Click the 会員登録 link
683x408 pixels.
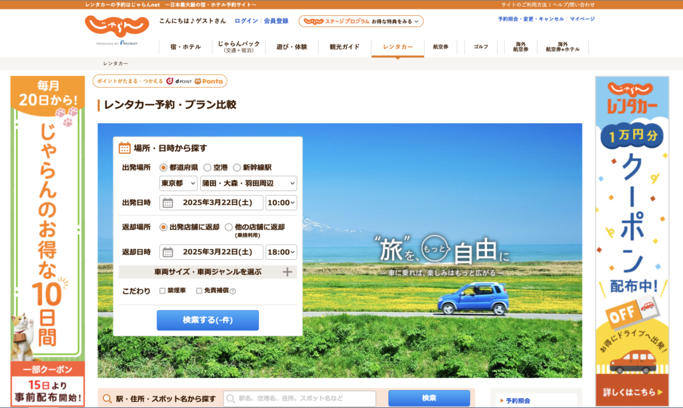click(x=276, y=21)
